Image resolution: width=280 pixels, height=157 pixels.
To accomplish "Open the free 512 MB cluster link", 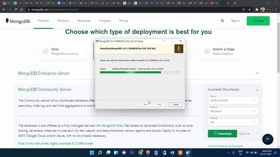I will point(56,143).
